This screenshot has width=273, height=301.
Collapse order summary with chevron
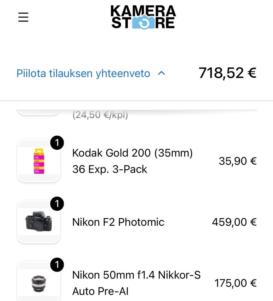161,74
